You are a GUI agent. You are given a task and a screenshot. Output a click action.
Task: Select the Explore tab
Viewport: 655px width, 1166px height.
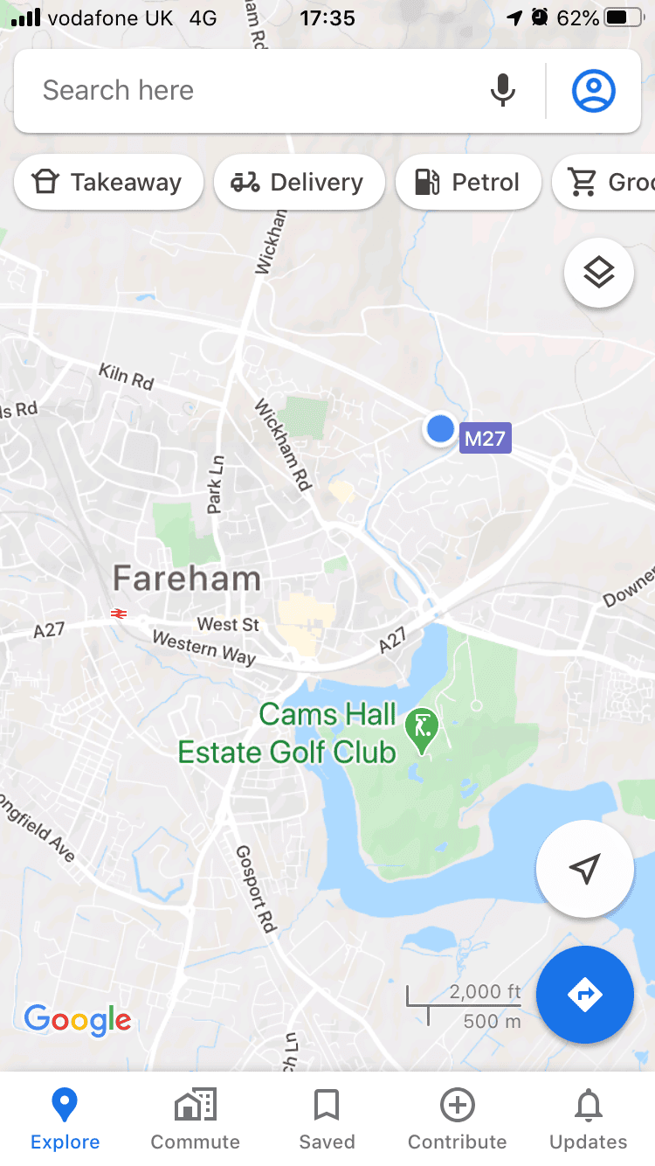click(x=65, y=1120)
